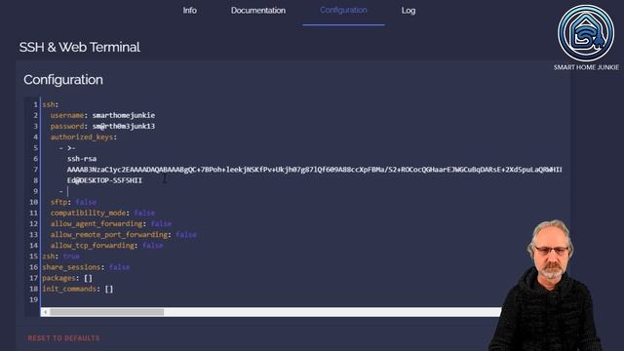Click the Ed@DESKTOP-S5FSHII text on line 8
This screenshot has width=624, height=351.
104,180
